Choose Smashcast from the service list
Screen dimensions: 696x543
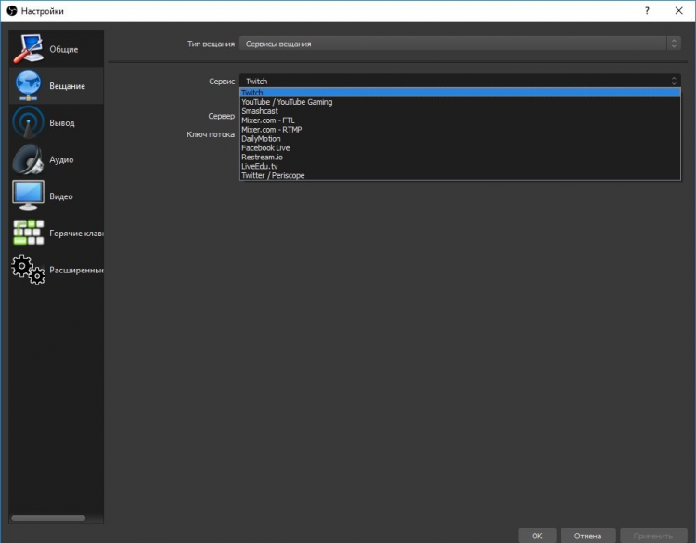tap(460, 111)
